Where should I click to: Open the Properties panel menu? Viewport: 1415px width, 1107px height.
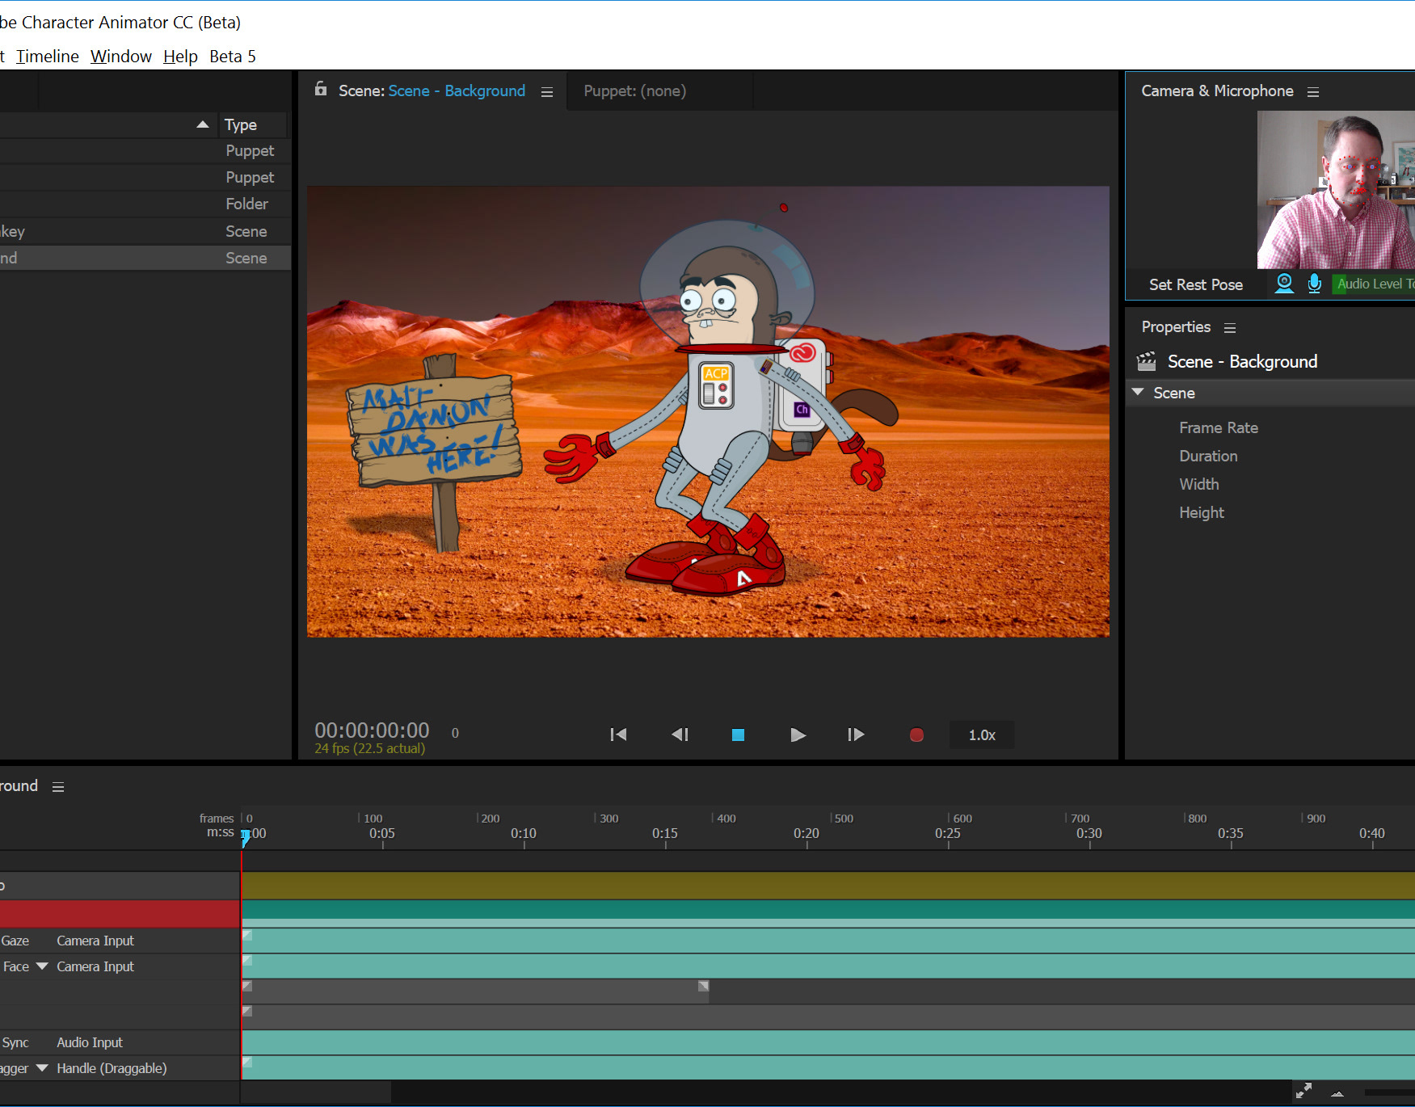(x=1230, y=328)
